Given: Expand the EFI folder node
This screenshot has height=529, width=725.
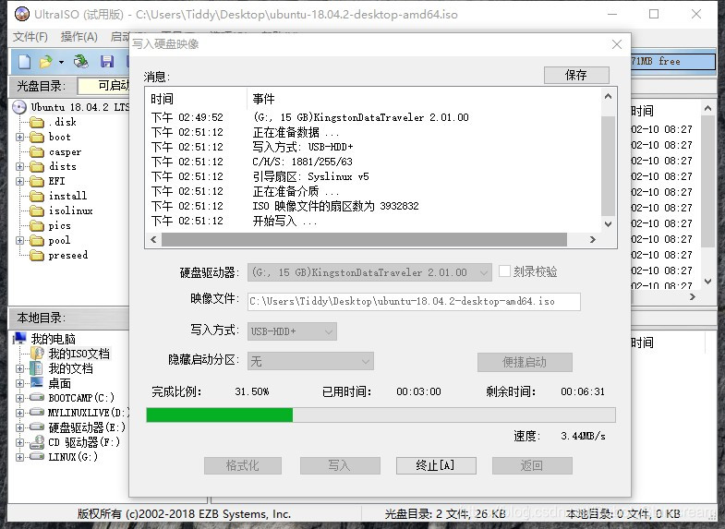Looking at the screenshot, I should click(19, 182).
